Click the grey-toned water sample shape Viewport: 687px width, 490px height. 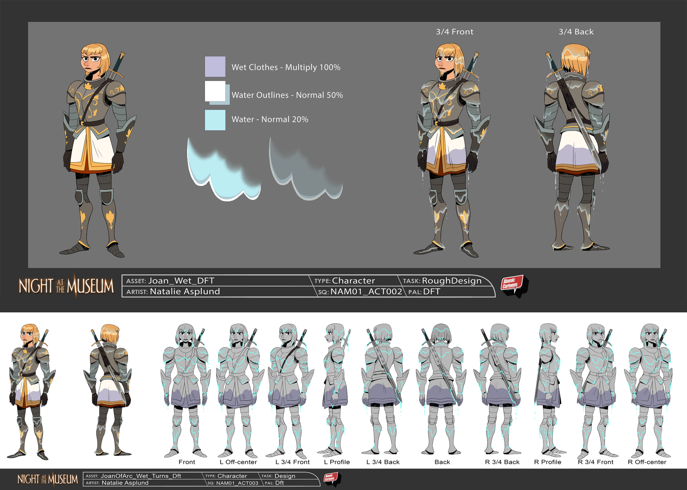[306, 169]
